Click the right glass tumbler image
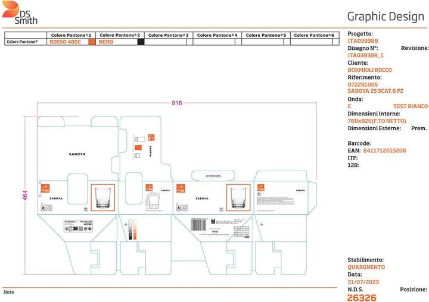Viewport: 429px width, 302px height. pyautogui.click(x=238, y=197)
